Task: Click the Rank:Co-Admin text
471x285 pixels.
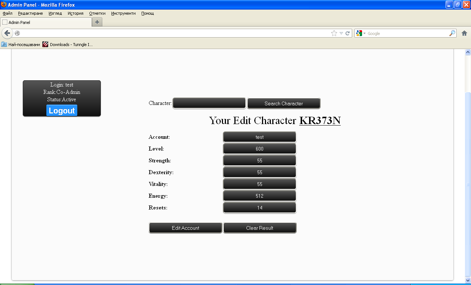Action: coord(62,92)
